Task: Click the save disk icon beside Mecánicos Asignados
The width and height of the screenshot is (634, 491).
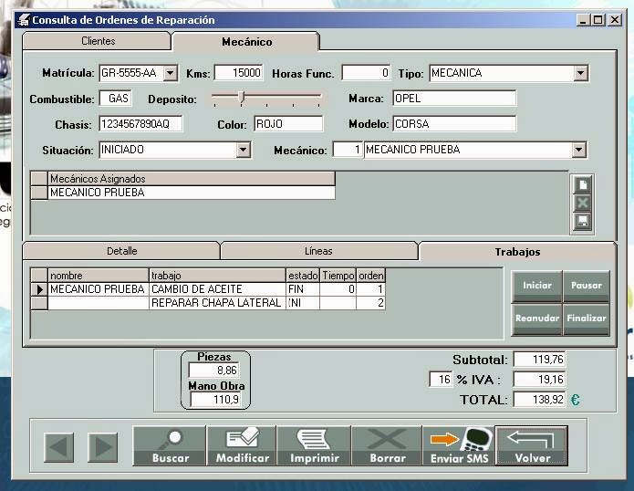Action: point(582,221)
